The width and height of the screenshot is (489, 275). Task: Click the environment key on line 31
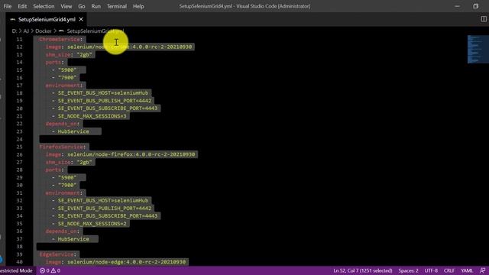pyautogui.click(x=63, y=193)
